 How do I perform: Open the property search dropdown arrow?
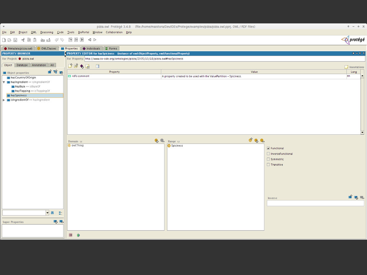point(47,213)
